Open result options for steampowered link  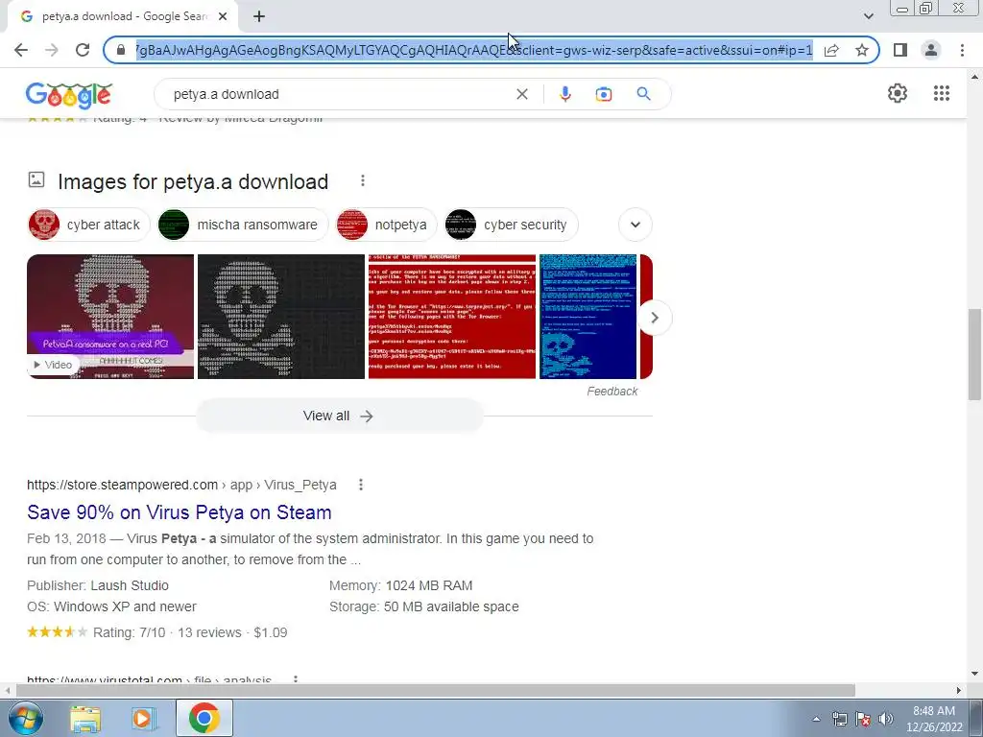[361, 485]
